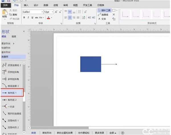Switch to the 设计 (Design) ribbon tab
The height and width of the screenshot is (135, 171).
(x=36, y=5)
